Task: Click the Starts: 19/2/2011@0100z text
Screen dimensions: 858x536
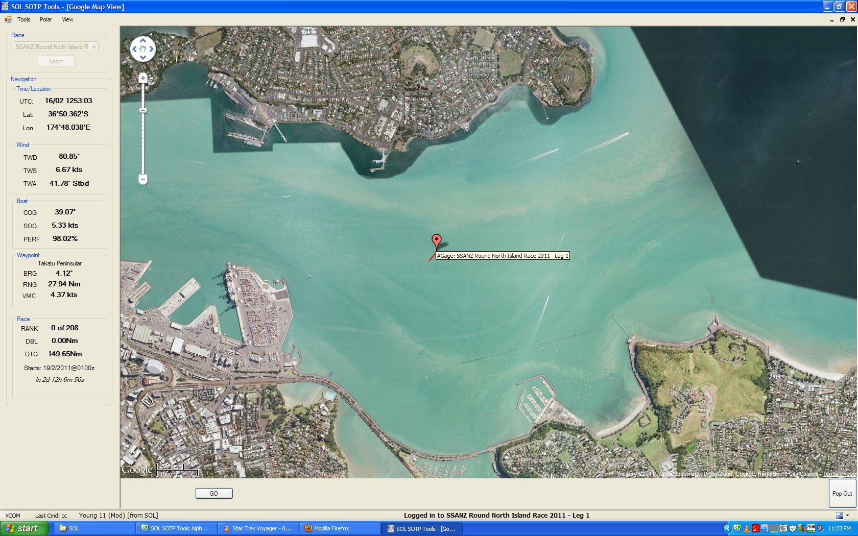Action: click(59, 368)
